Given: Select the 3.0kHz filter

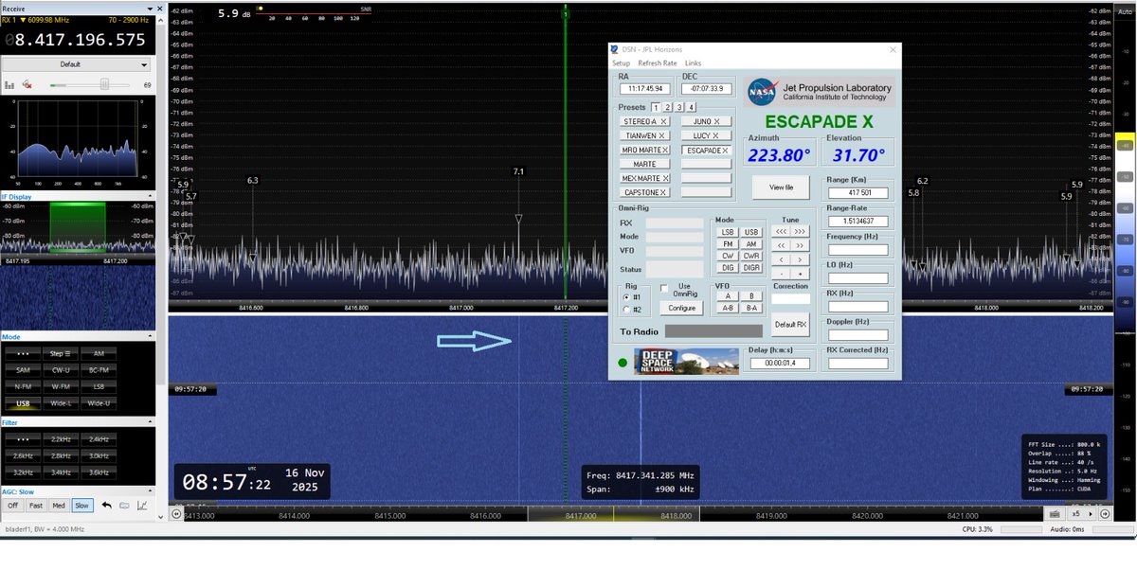Looking at the screenshot, I should (x=99, y=454).
